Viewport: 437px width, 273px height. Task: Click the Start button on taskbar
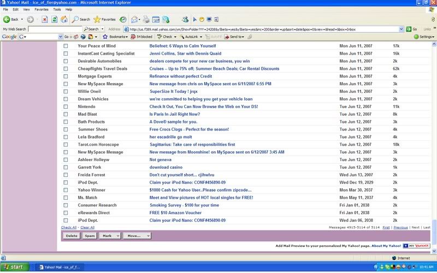point(15,267)
